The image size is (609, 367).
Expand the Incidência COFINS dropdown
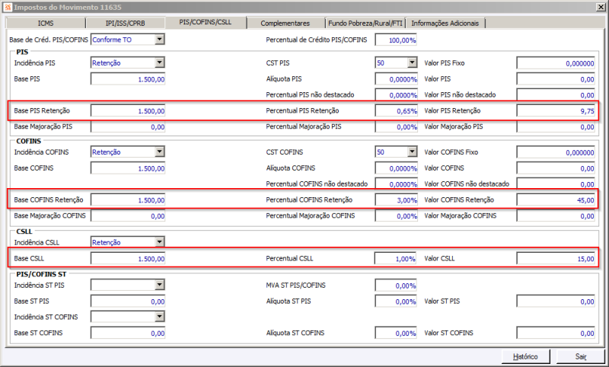[x=160, y=152]
